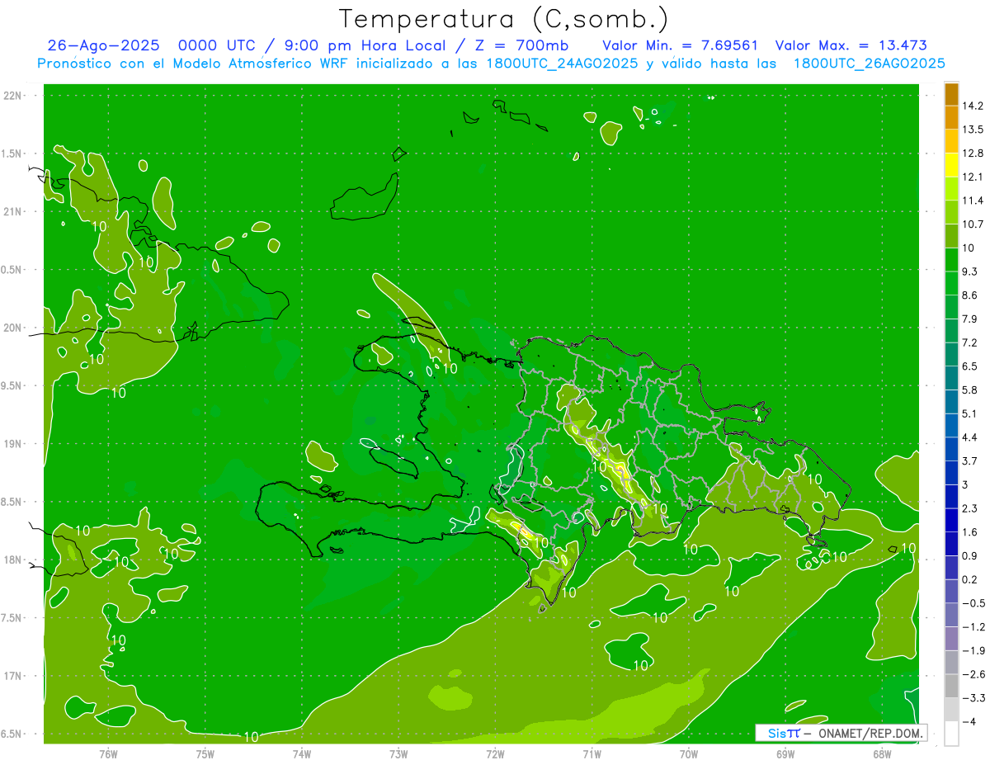Click the '21N' latitude label
Screen dimensions: 990x765
13,211
